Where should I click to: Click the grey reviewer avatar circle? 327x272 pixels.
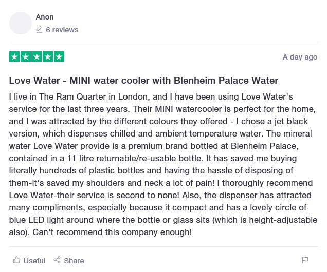point(21,23)
